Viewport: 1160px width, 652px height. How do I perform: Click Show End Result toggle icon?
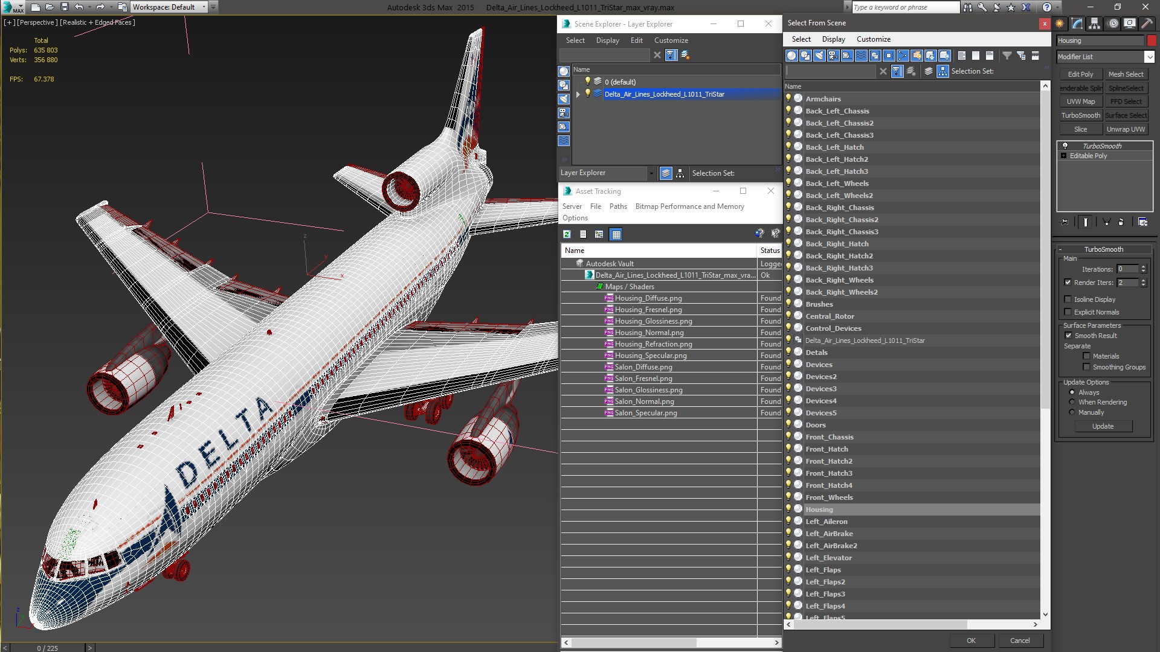[x=1086, y=222]
